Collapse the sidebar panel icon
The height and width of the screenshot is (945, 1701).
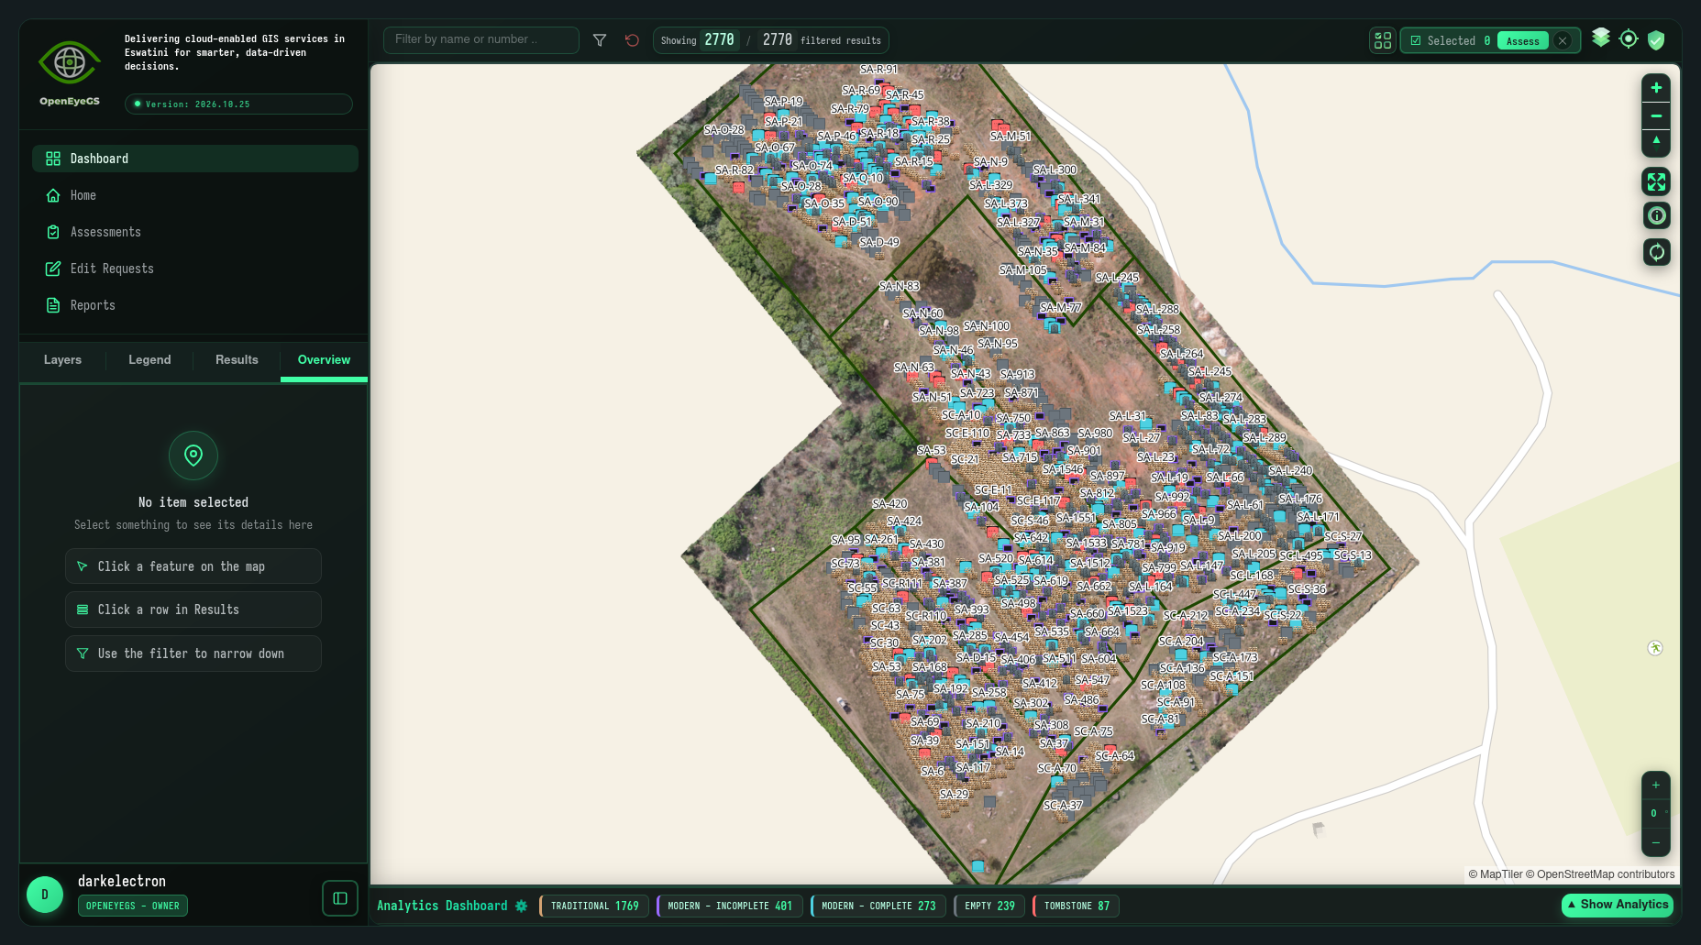(x=340, y=898)
